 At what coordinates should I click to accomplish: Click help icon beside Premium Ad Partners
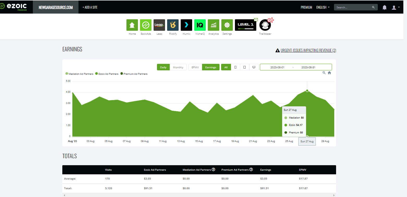coord(251,169)
